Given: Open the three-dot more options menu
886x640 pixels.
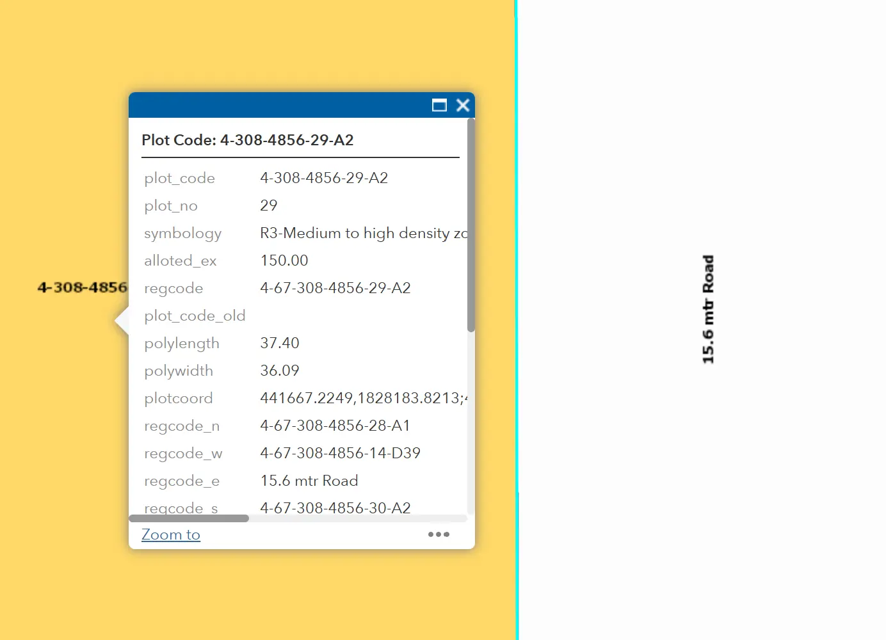Looking at the screenshot, I should click(439, 534).
